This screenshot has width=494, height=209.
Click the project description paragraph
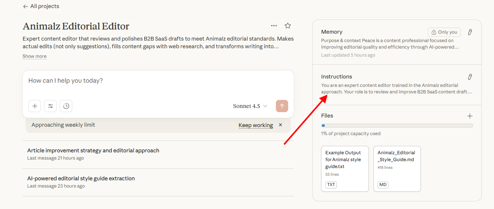[x=158, y=42]
